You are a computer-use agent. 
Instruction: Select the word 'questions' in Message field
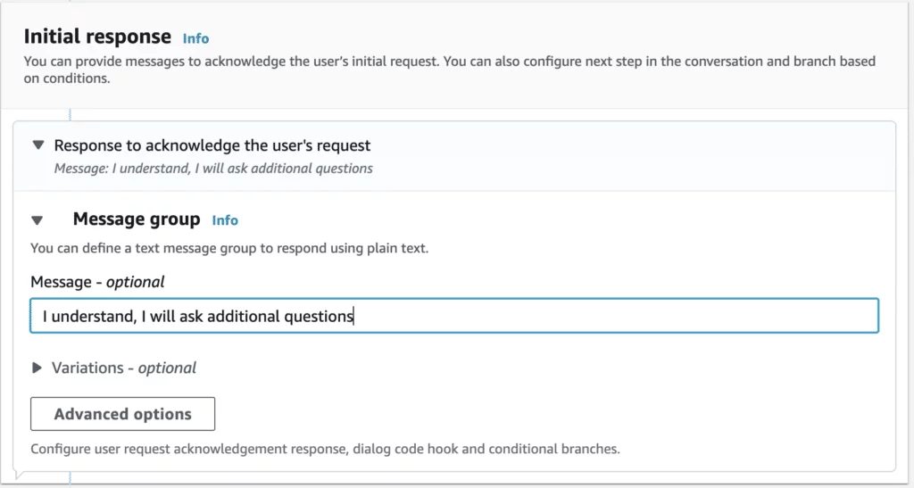[319, 316]
